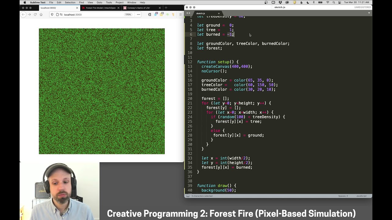The image size is (392, 220).
Task: Open the JavaScript syntax selector
Action: tap(361, 196)
